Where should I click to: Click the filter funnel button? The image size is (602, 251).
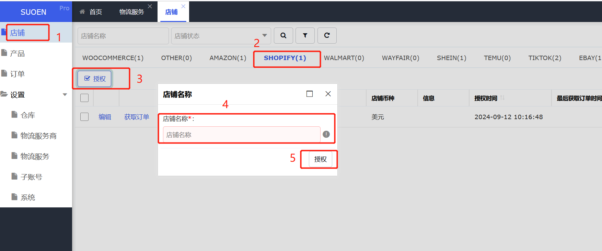pyautogui.click(x=305, y=35)
